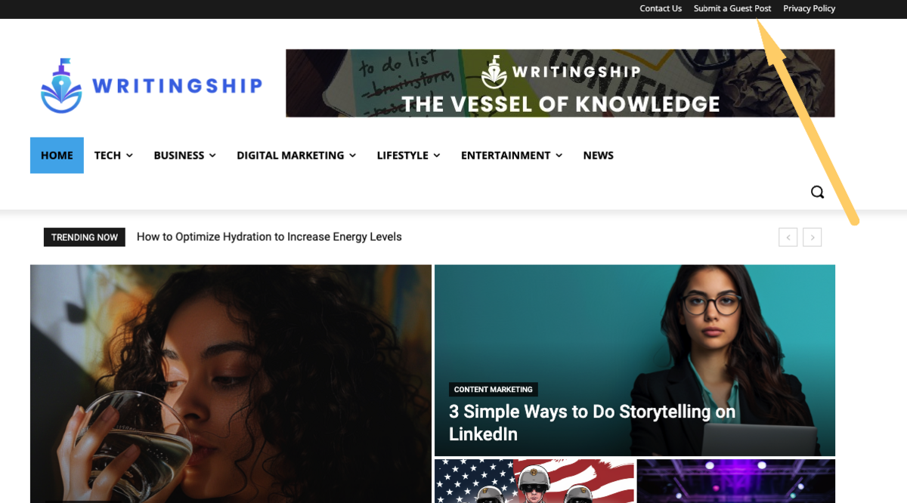Open the Digital Marketing dropdown
Image resolution: width=907 pixels, height=503 pixels.
tap(296, 156)
